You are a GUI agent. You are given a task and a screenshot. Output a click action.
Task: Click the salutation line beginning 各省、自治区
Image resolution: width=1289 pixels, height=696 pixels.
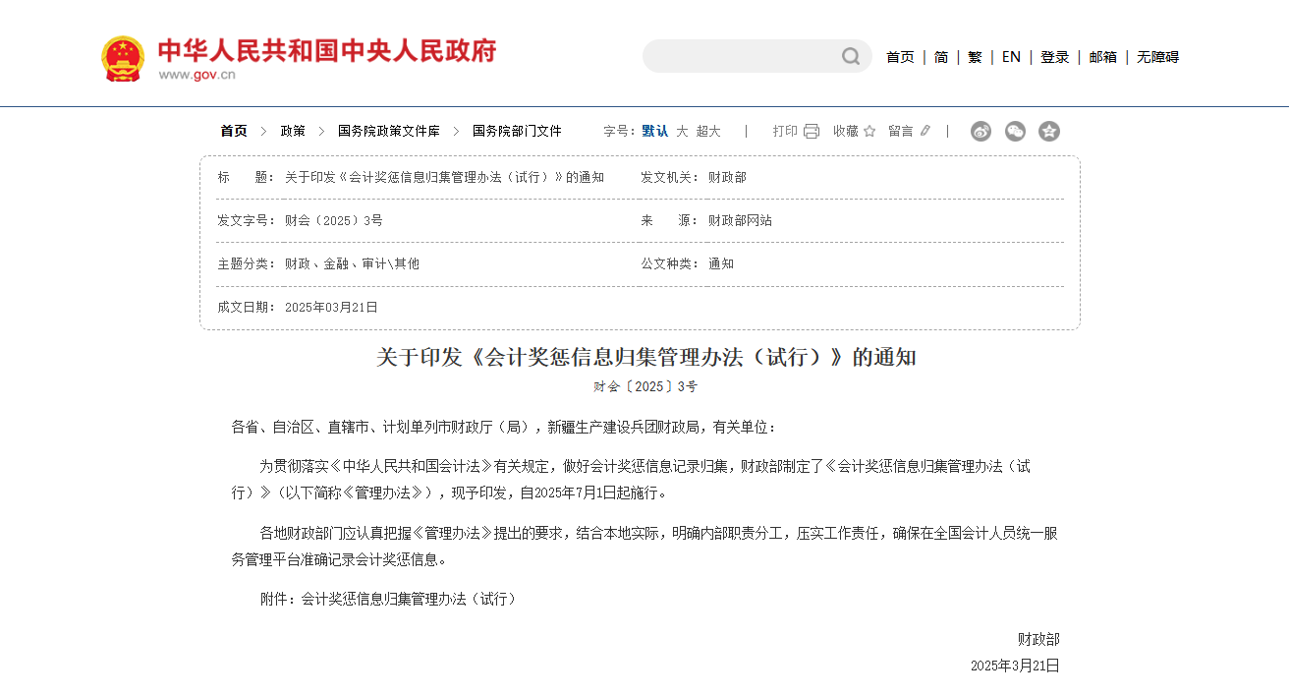pos(504,427)
